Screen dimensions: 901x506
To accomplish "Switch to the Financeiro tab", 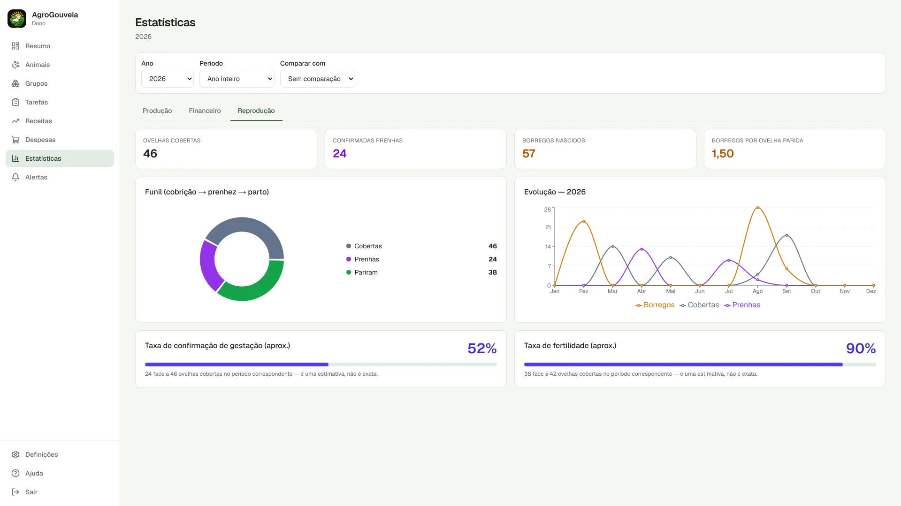I will point(205,111).
